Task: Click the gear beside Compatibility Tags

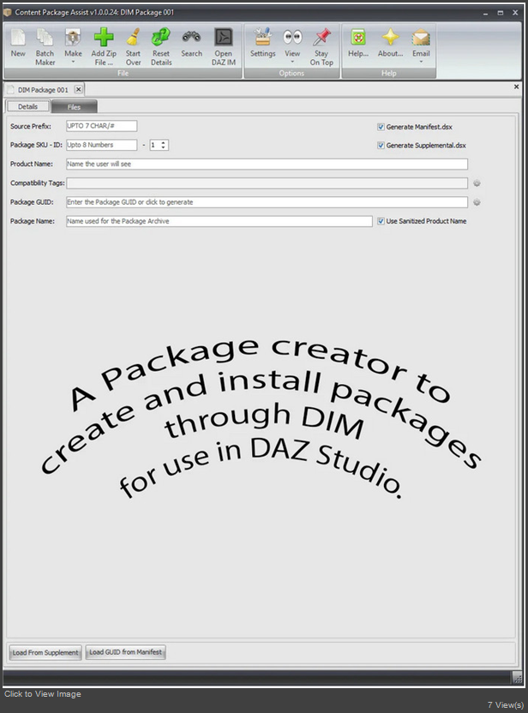Action: [477, 183]
